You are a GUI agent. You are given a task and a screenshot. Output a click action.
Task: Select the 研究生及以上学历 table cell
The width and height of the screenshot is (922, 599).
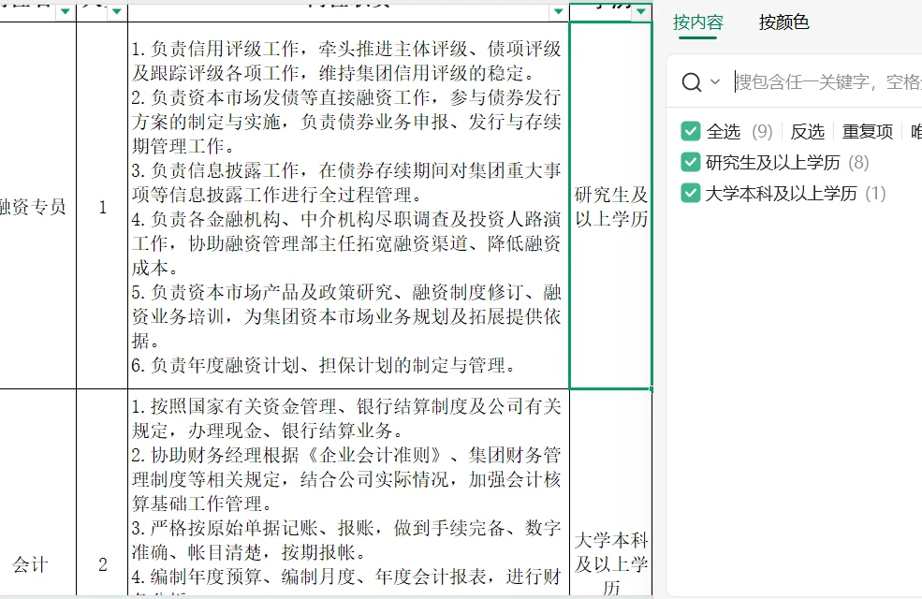[611, 206]
